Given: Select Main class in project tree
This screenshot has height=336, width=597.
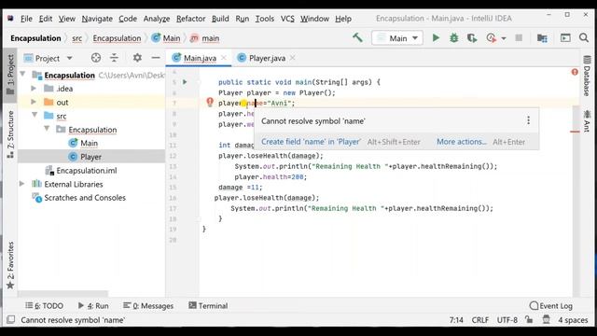Looking at the screenshot, I should click(89, 143).
